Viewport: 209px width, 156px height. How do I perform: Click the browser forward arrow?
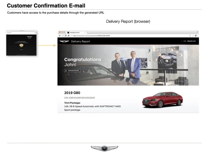click(63, 36)
